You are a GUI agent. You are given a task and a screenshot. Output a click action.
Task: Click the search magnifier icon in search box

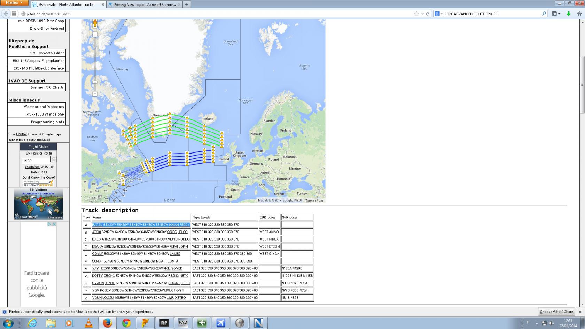[x=544, y=14]
